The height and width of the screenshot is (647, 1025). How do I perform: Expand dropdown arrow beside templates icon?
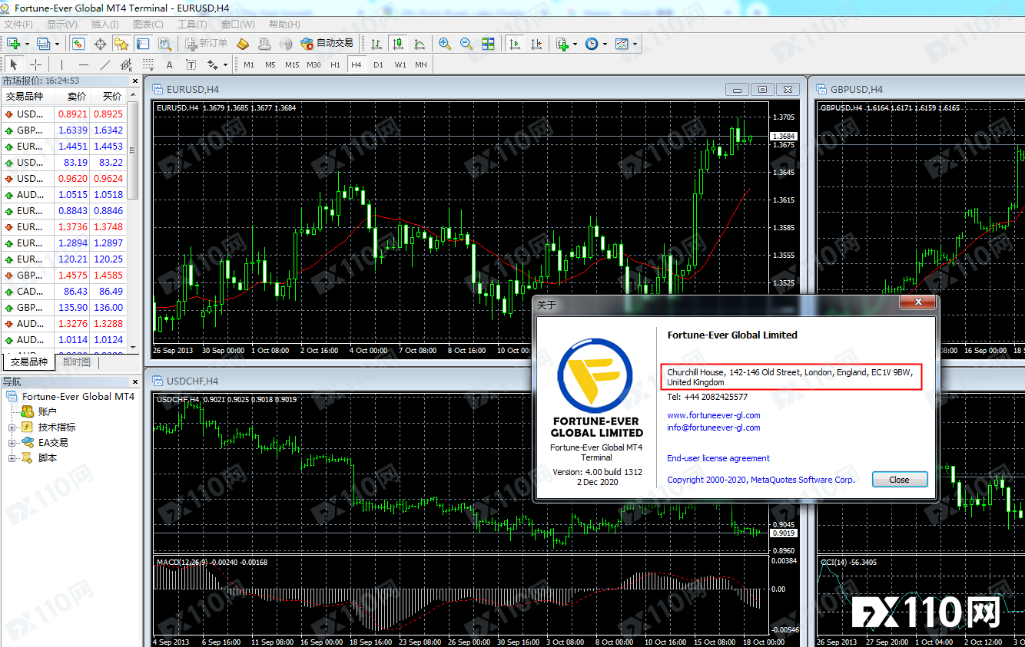(635, 44)
